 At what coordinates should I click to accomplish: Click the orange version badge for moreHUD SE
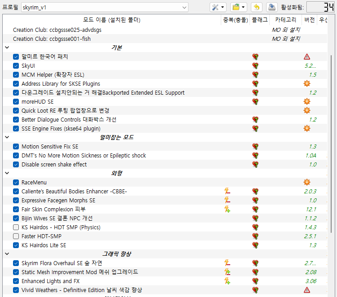tap(307, 101)
